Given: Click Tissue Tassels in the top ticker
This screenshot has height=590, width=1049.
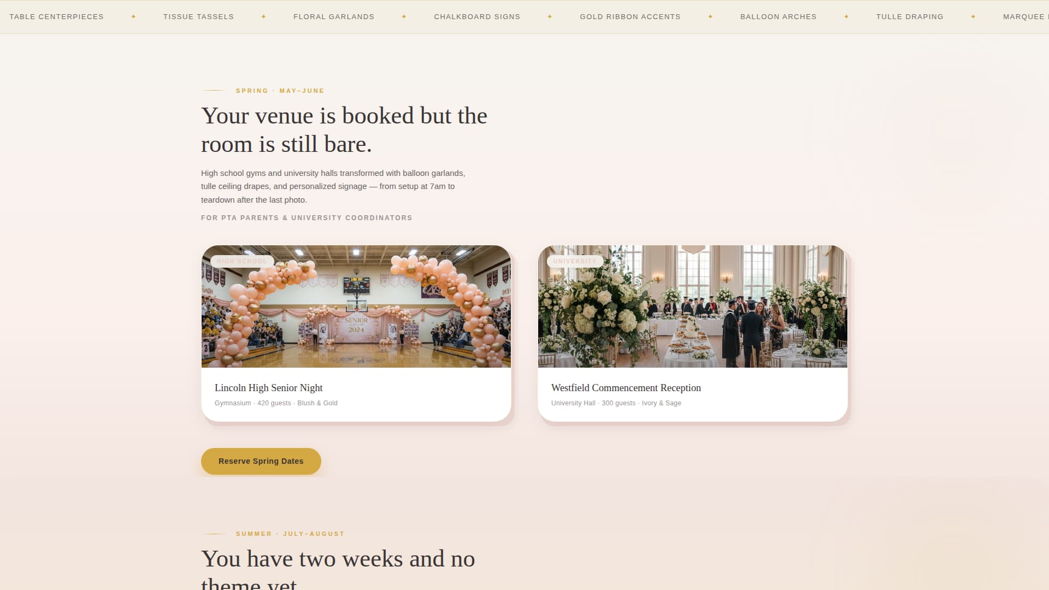Looking at the screenshot, I should click(x=198, y=17).
